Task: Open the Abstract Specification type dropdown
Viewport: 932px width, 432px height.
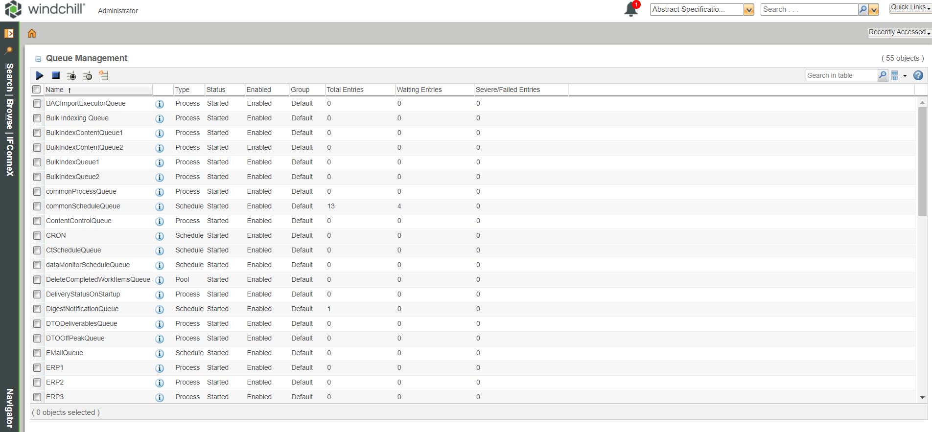Action: click(x=748, y=9)
